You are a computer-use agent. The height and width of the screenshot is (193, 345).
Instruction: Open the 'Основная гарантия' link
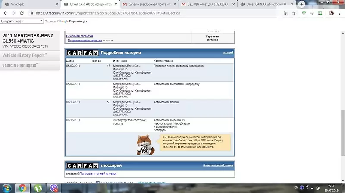click(x=79, y=36)
